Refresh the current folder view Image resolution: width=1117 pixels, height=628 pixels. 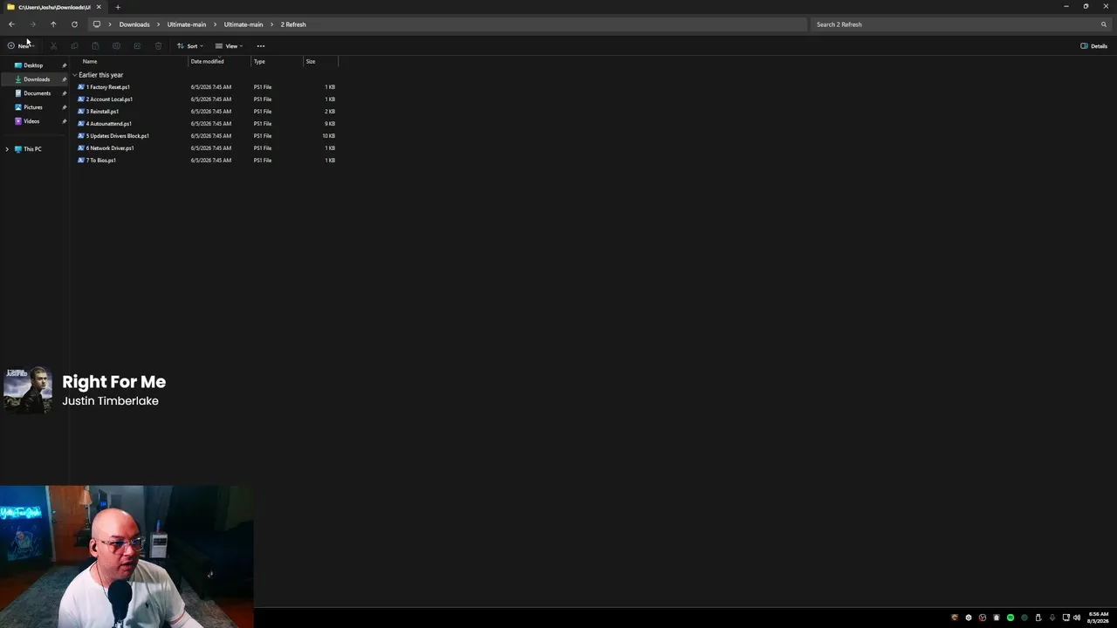point(74,24)
